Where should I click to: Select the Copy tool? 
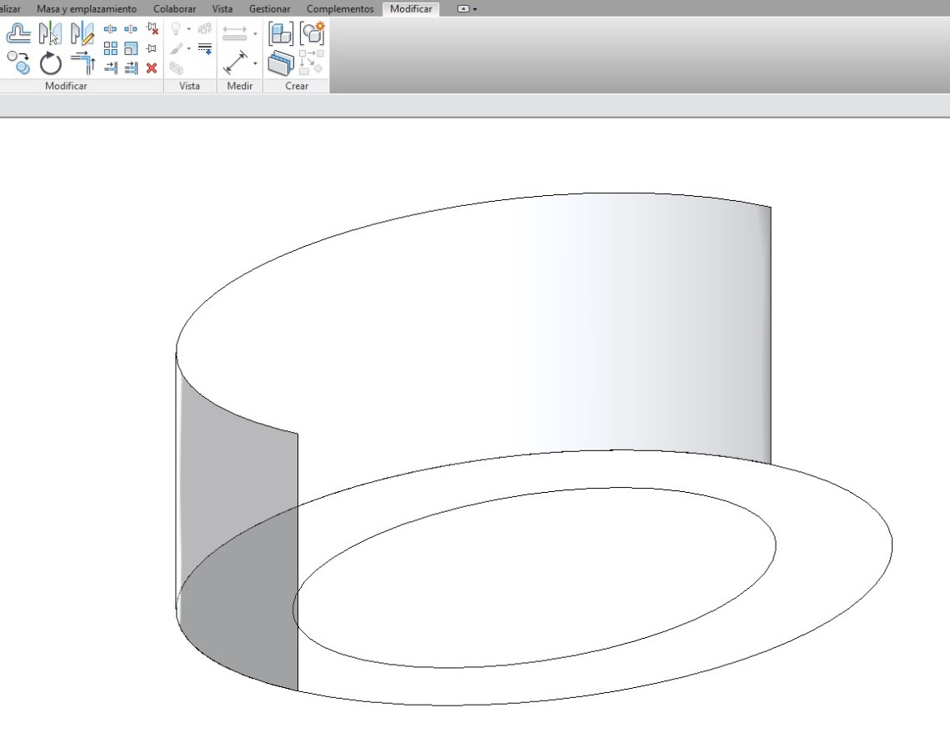coord(18,62)
